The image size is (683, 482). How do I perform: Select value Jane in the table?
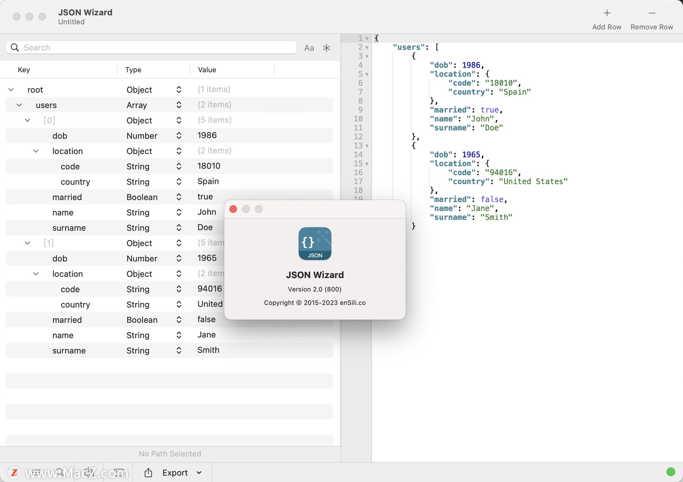[207, 335]
